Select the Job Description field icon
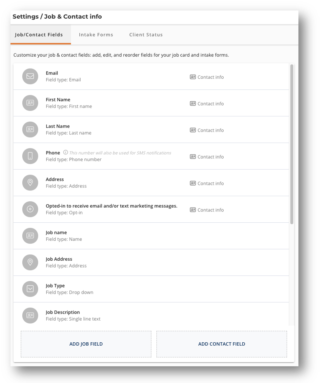This screenshot has height=383, width=325. 30,315
